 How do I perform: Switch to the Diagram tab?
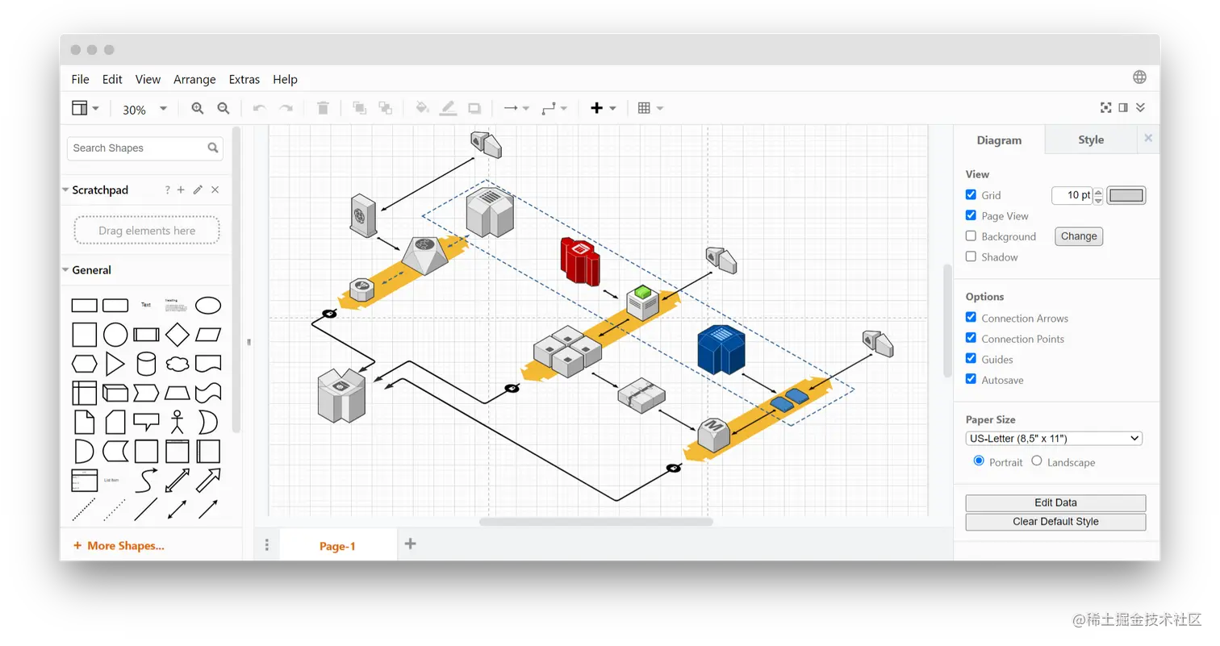tap(999, 140)
